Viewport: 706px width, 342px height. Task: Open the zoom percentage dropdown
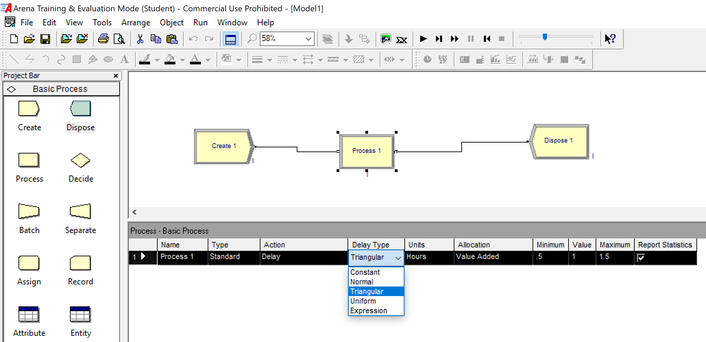click(x=308, y=39)
